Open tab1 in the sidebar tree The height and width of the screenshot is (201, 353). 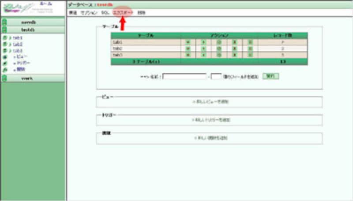(x=18, y=38)
